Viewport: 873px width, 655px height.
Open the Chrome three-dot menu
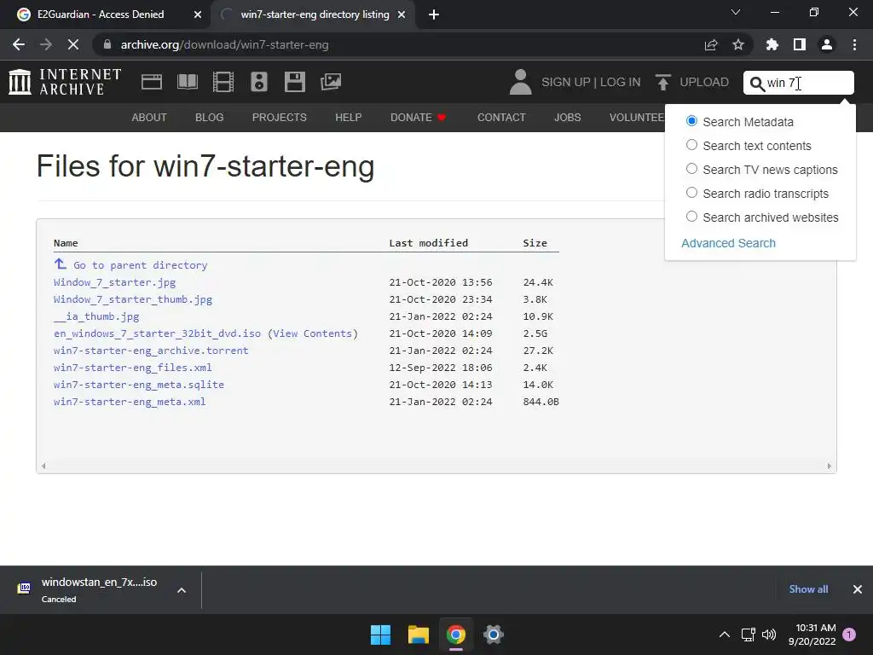point(854,44)
